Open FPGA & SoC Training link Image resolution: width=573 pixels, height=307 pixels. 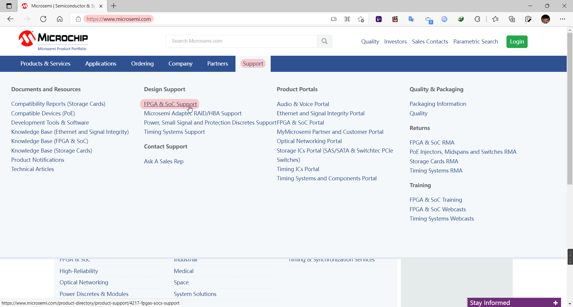pyautogui.click(x=436, y=200)
